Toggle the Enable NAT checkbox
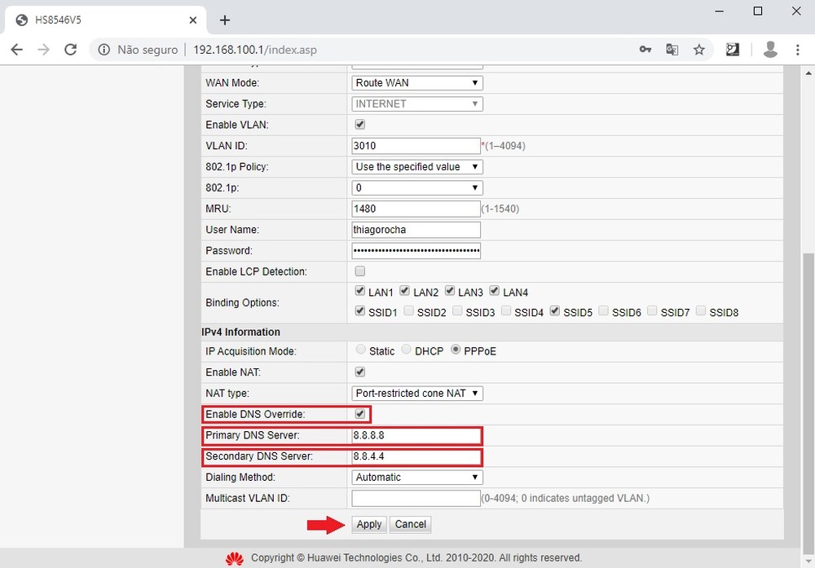This screenshot has height=568, width=815. 359,372
